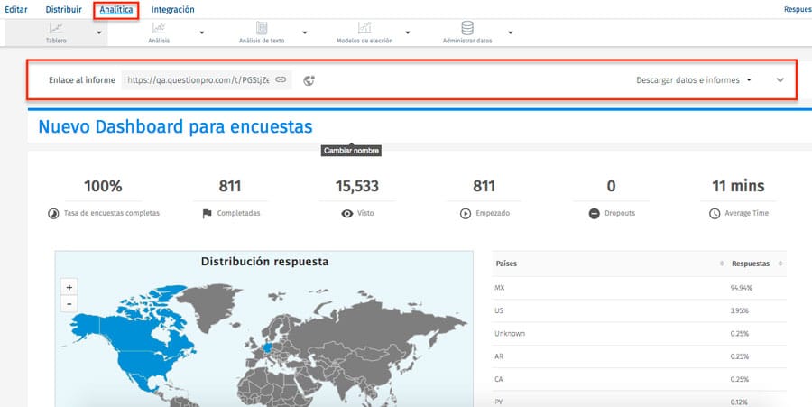Open Descargar datos e informes dropdown
812x407 pixels.
(x=694, y=80)
